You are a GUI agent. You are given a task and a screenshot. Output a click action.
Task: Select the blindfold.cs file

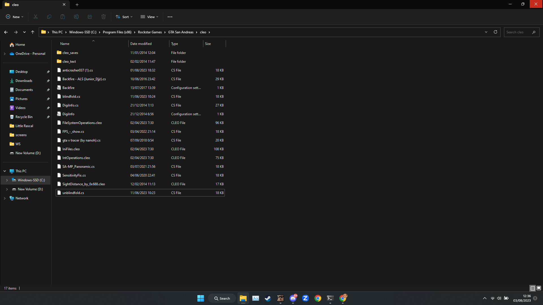(71, 97)
